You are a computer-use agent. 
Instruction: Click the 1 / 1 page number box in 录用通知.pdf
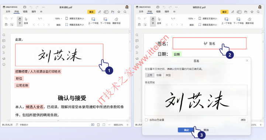[x=40, y=18]
